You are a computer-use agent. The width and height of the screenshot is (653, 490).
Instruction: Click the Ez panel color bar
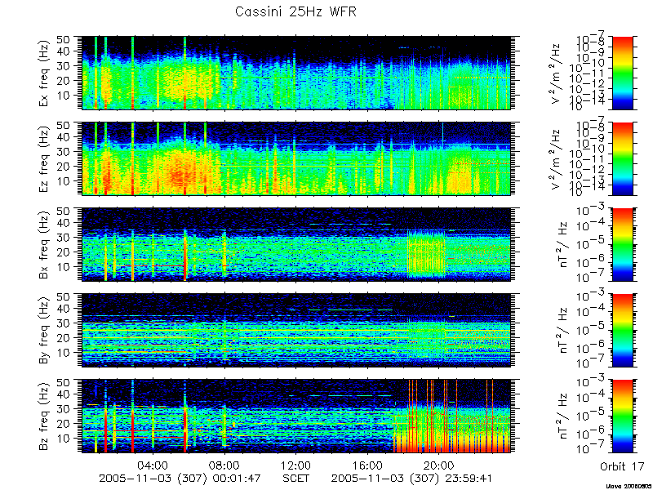pyautogui.click(x=622, y=158)
